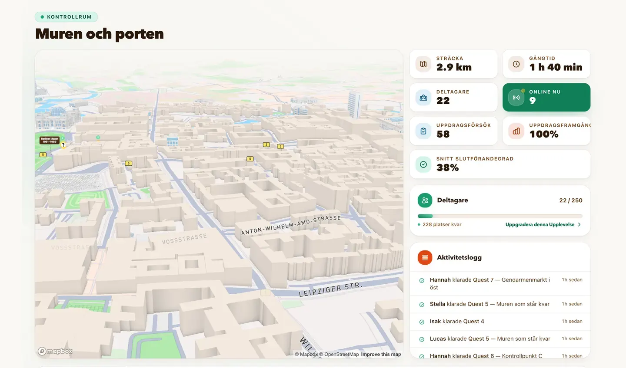Click the checkmark icon next to Snitt slutförandegrad

click(x=423, y=164)
